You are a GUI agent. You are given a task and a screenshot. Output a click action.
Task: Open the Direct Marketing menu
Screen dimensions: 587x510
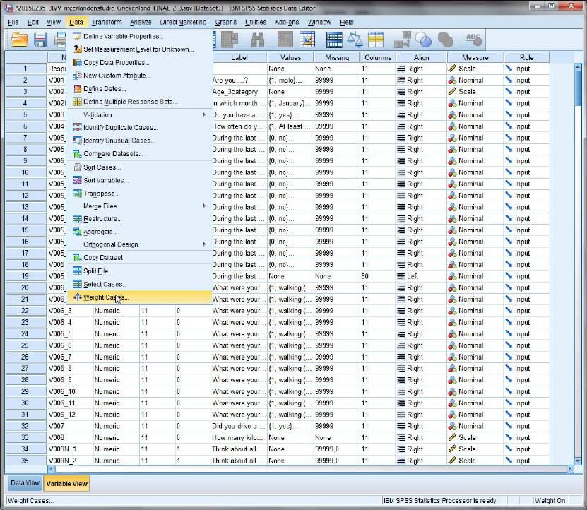point(183,22)
